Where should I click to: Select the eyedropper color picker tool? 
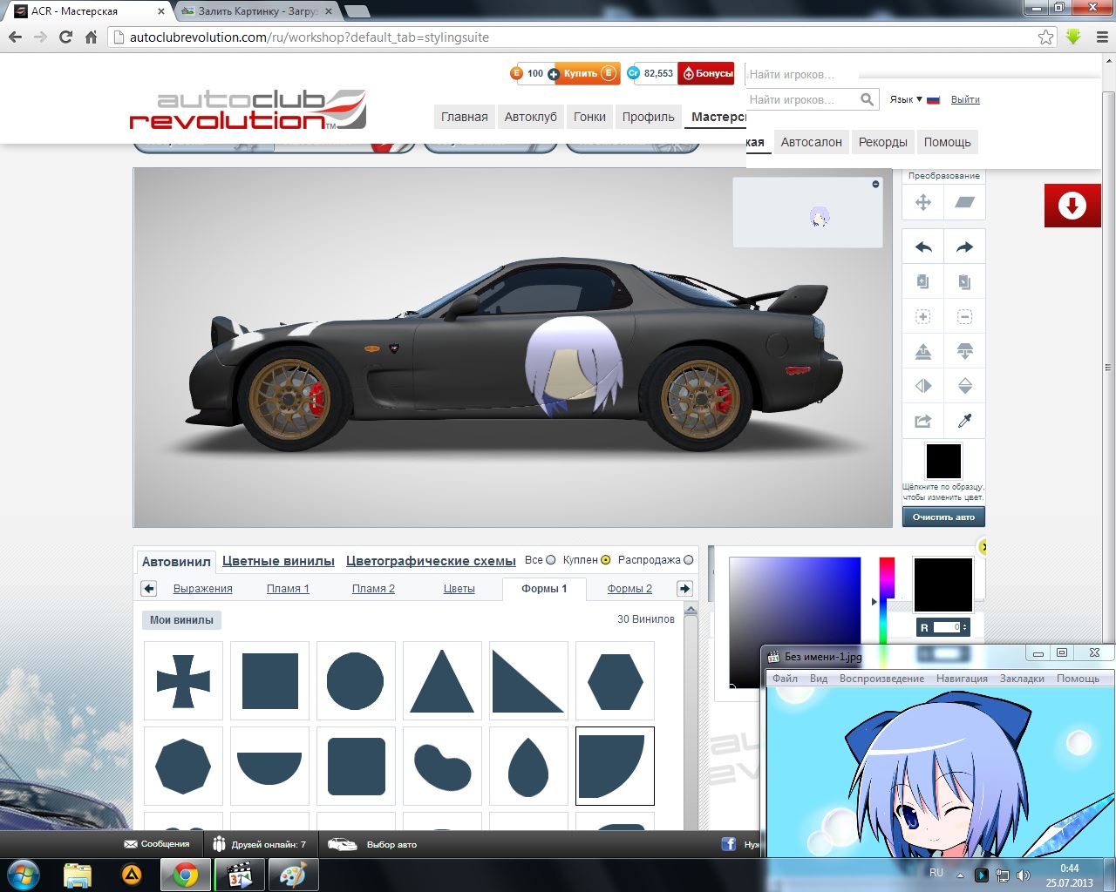click(964, 421)
